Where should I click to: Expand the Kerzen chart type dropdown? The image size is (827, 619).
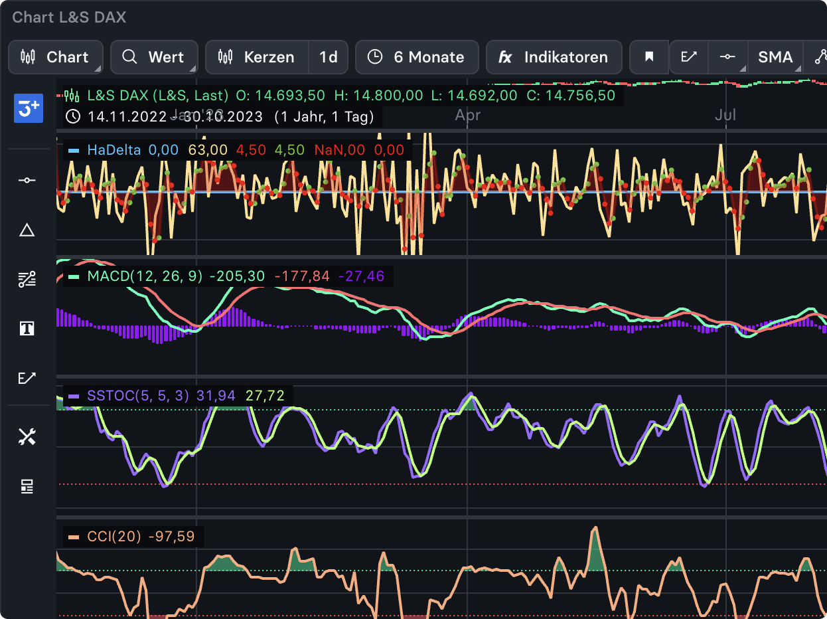(x=258, y=57)
